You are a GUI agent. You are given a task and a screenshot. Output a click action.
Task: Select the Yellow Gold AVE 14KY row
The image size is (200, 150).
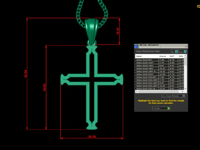click(160, 83)
